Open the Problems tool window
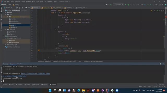Screen dimensions: 167x93 19,84
